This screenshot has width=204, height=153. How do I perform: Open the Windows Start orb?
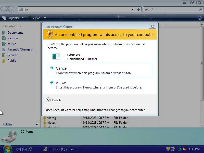click(7, 149)
